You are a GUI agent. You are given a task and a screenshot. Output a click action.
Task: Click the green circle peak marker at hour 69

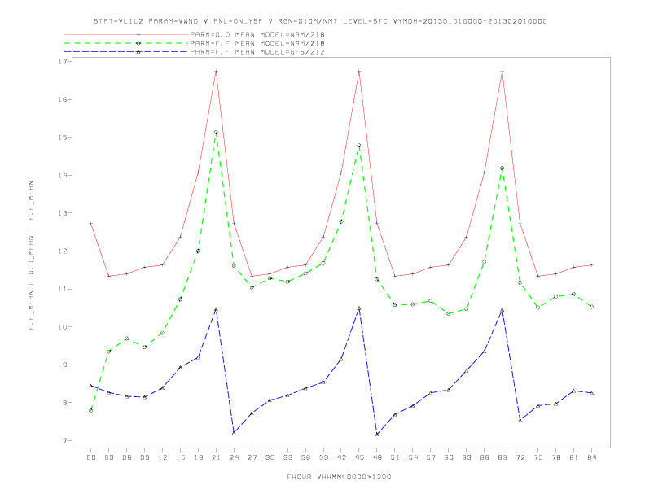tap(502, 168)
